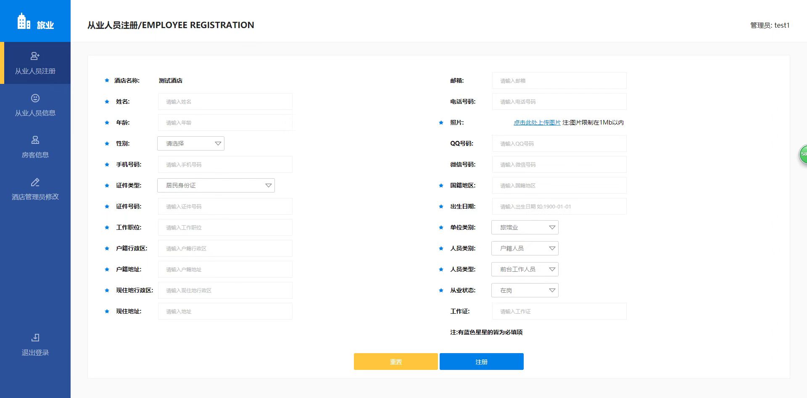Screen dimensions: 807x398
Task: Click the 工作证 input field
Action: (x=559, y=311)
